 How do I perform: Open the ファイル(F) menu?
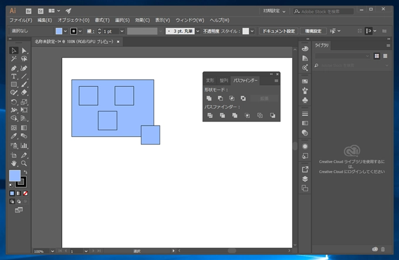coord(21,20)
